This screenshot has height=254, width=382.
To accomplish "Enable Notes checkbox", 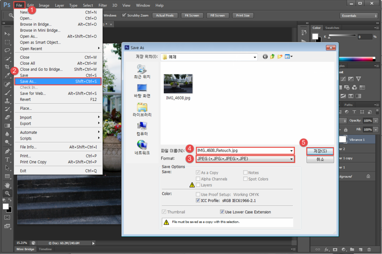I will [x=245, y=173].
